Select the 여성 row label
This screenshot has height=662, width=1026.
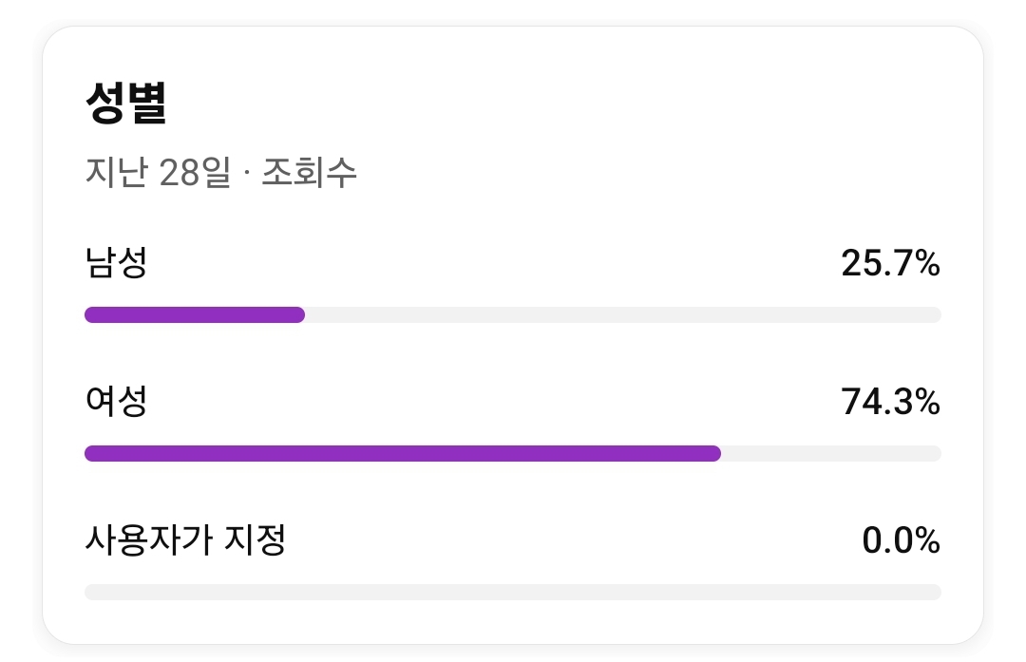(116, 402)
